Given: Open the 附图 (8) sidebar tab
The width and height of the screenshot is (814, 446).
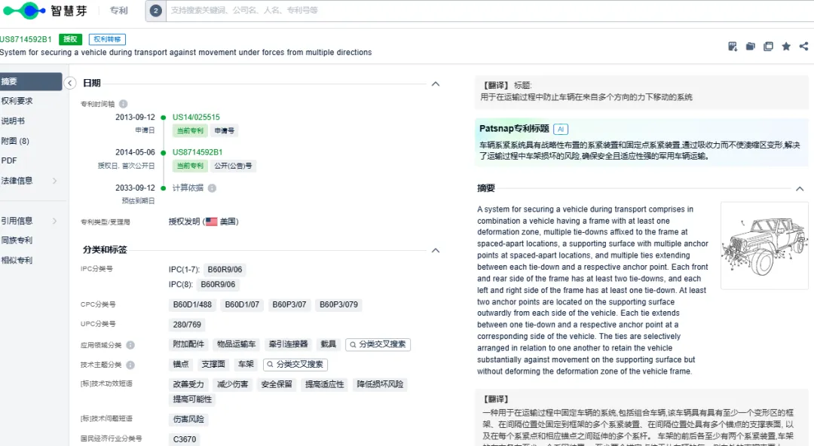Looking at the screenshot, I should (15, 141).
